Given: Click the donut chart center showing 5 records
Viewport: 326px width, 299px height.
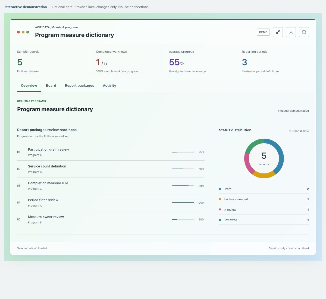Looking at the screenshot, I should [264, 158].
